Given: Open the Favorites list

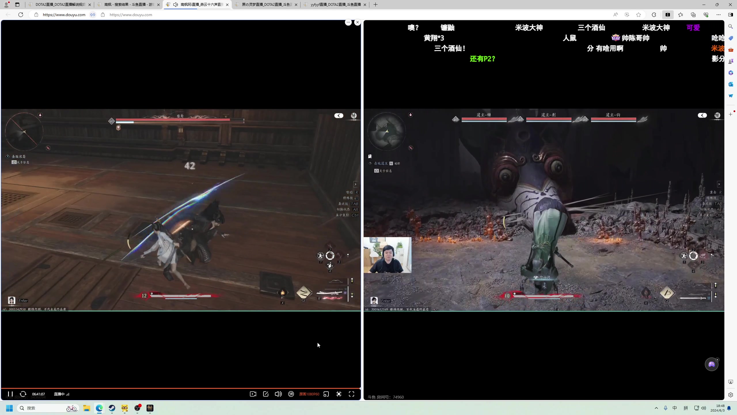Looking at the screenshot, I should coord(681,15).
